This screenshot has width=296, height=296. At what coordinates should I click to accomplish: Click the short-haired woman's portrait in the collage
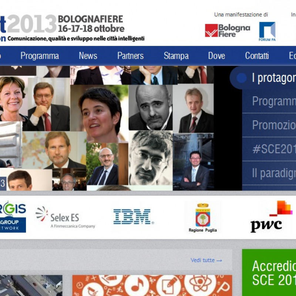point(100,114)
